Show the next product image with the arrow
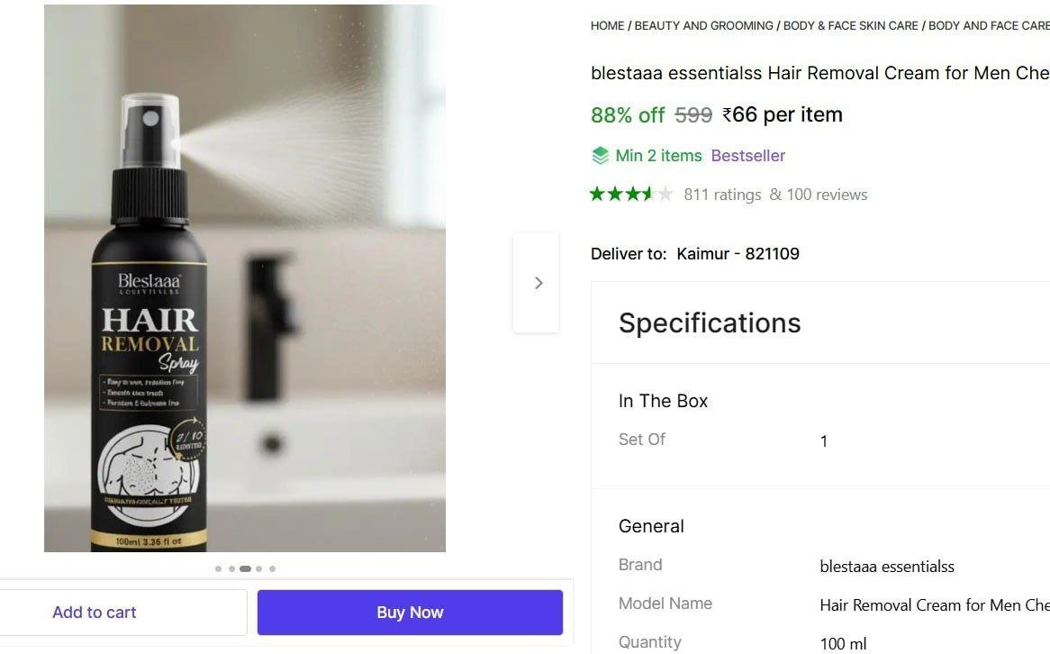The image size is (1050, 654). coord(538,283)
